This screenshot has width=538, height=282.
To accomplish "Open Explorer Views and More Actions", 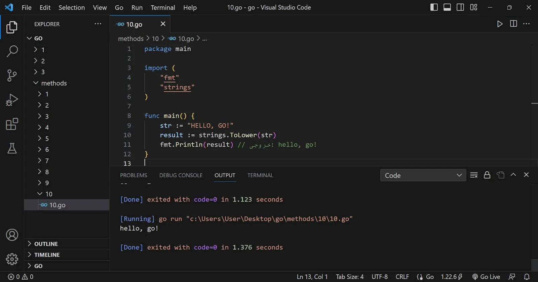I will [x=98, y=24].
